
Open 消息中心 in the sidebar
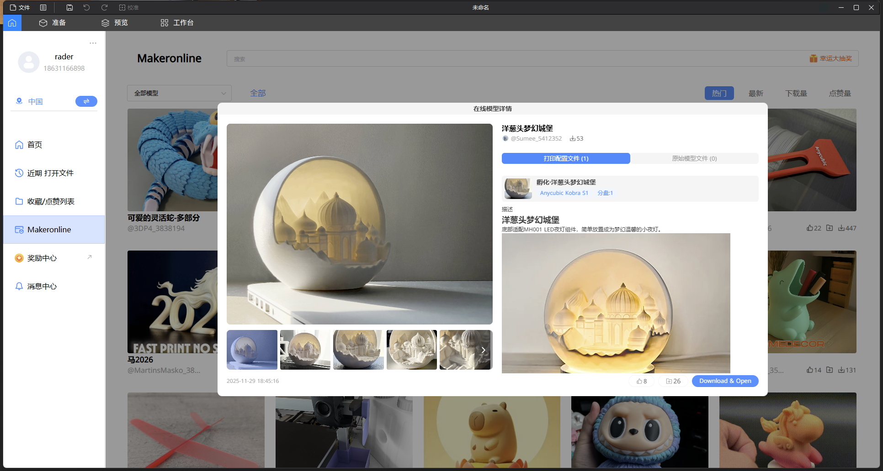click(54, 286)
